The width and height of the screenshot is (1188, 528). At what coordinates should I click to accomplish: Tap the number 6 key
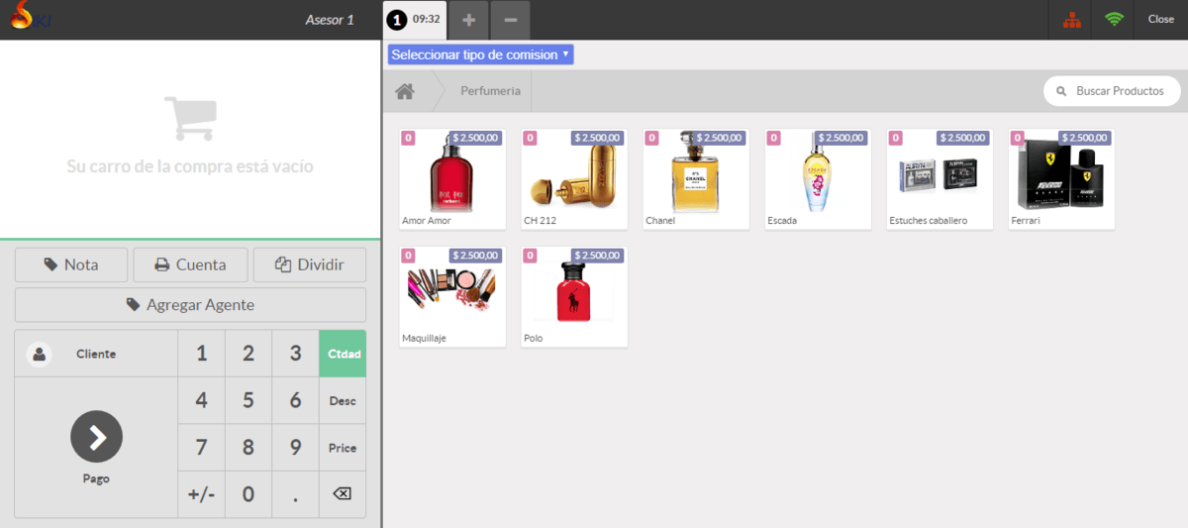(295, 401)
